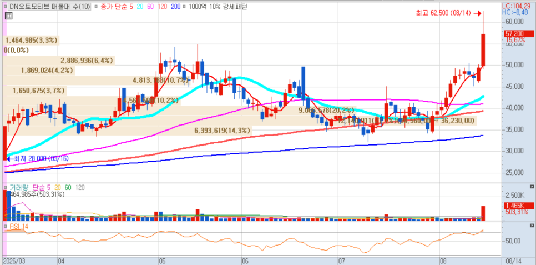
Task: Click the 60,000 price axis label
Action: tap(514, 22)
